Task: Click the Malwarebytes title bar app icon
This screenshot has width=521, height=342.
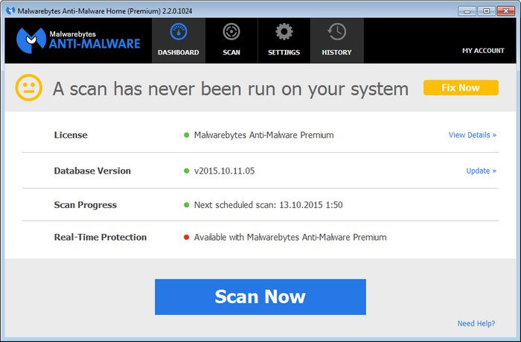Action: (x=10, y=10)
